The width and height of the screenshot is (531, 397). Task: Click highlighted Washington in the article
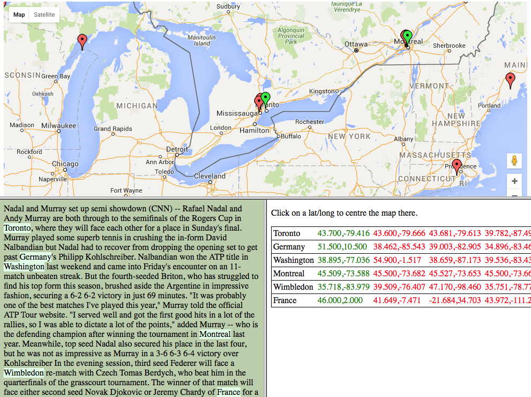point(24,267)
